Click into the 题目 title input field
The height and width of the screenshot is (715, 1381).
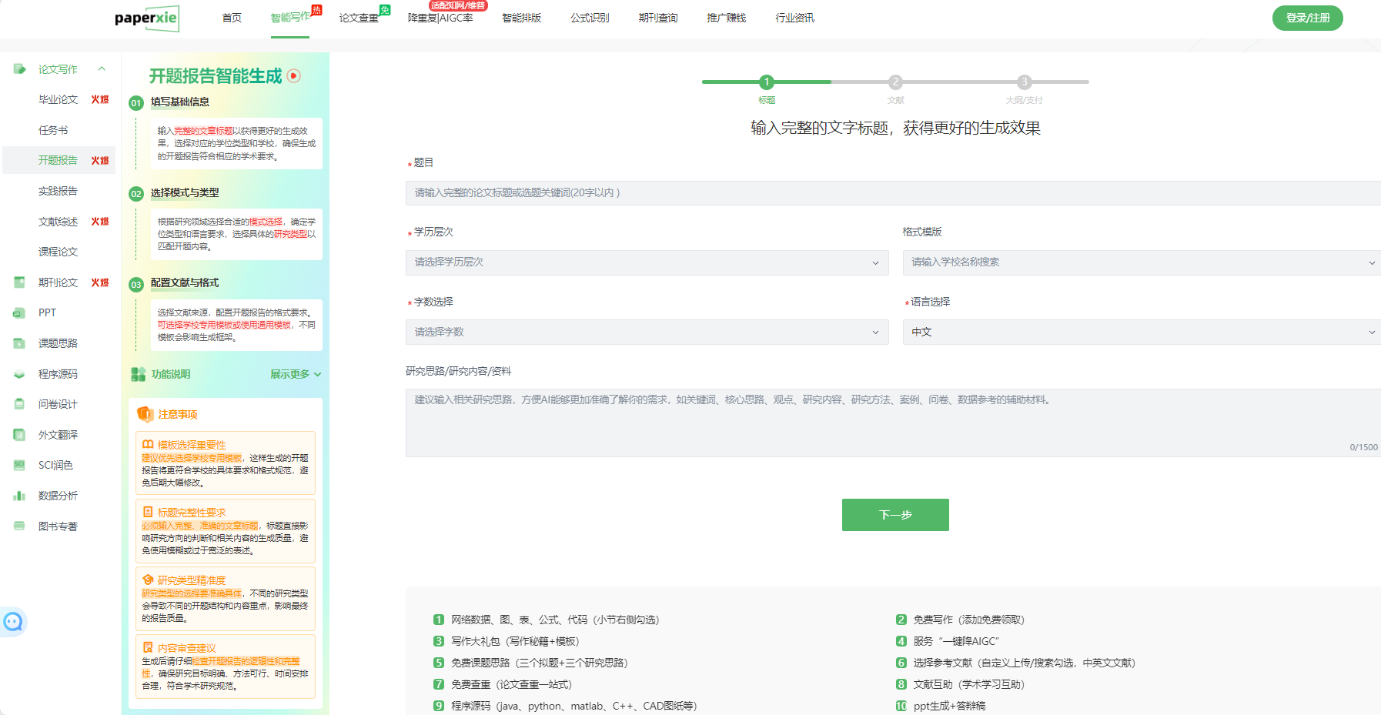[x=893, y=193]
